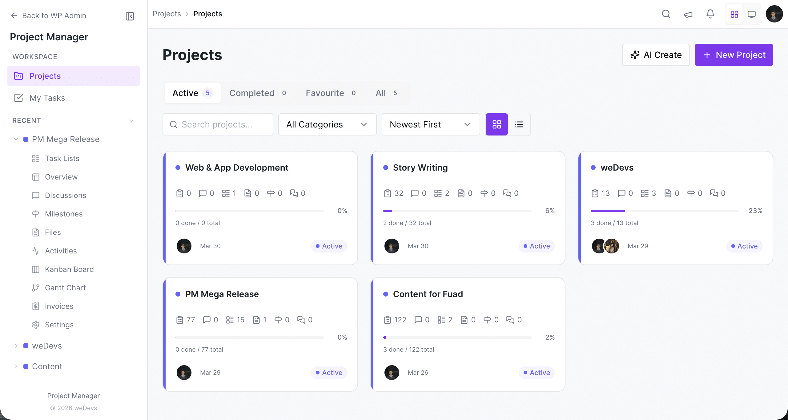Screen dimensions: 788x420
Task: Click the Content for Fuad progress bar
Action: [x=457, y=337]
